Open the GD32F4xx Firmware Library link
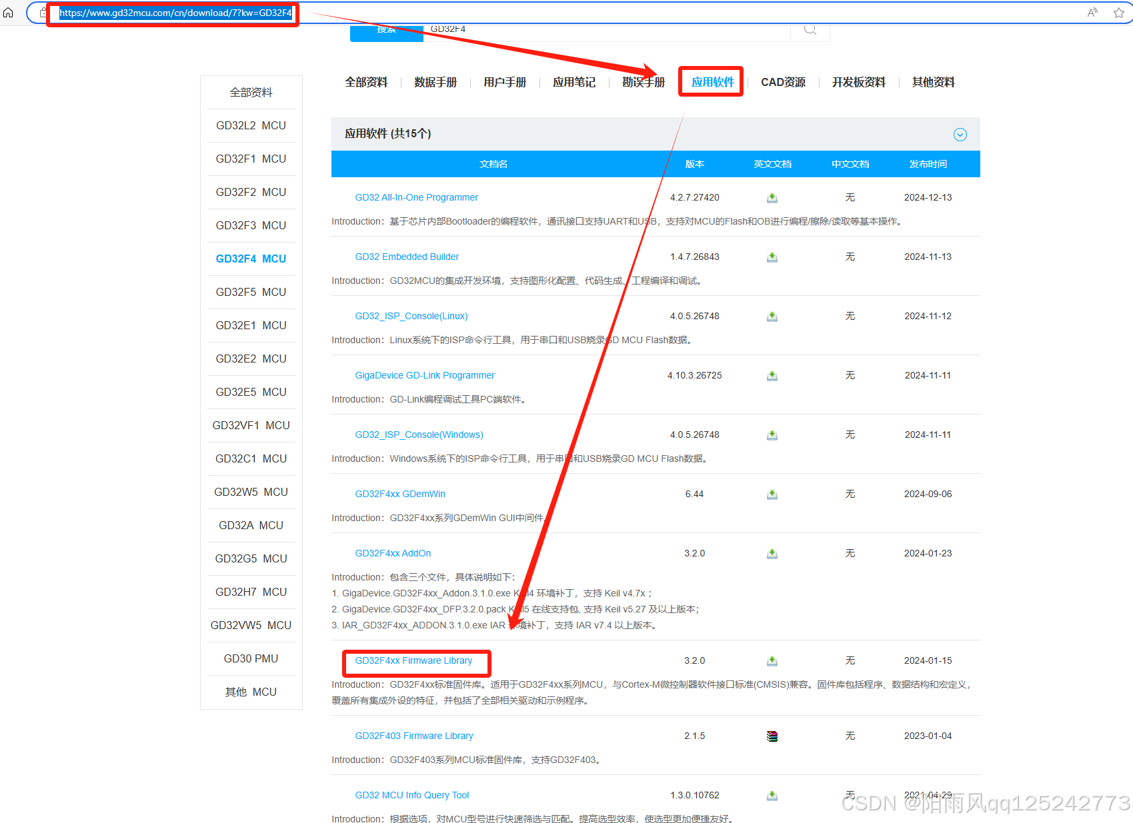The height and width of the screenshot is (823, 1133). pos(413,660)
